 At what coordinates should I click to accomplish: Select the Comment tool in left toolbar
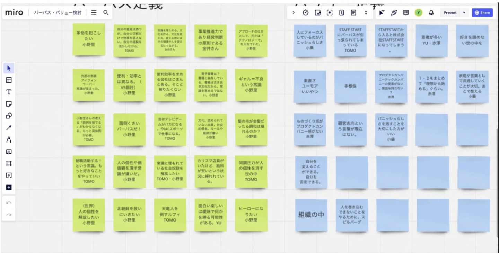pyautogui.click(x=9, y=152)
